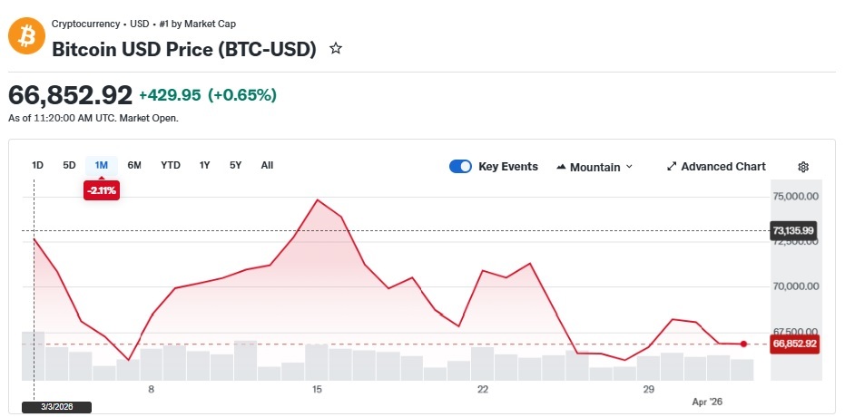Toggle the Key Events switch off
This screenshot has width=845, height=417.
click(x=460, y=167)
